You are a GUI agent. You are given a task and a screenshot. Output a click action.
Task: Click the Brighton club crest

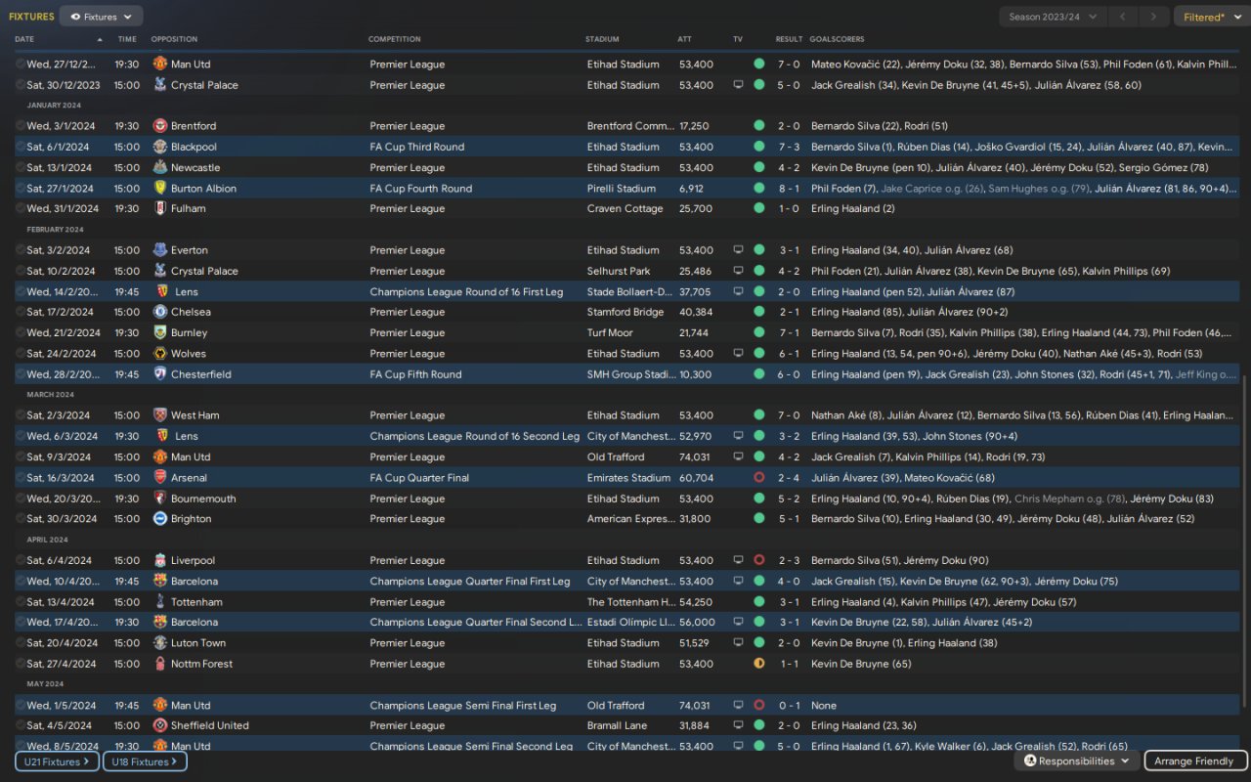pyautogui.click(x=160, y=519)
